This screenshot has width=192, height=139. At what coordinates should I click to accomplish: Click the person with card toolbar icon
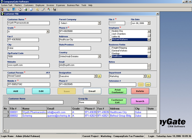8,9
